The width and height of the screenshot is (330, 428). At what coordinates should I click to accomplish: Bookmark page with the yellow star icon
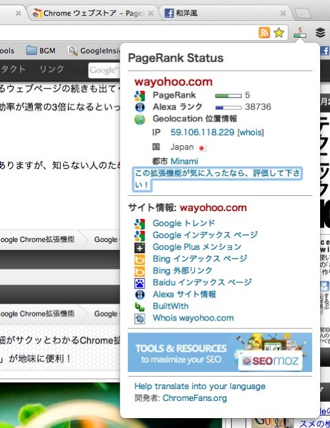[279, 33]
